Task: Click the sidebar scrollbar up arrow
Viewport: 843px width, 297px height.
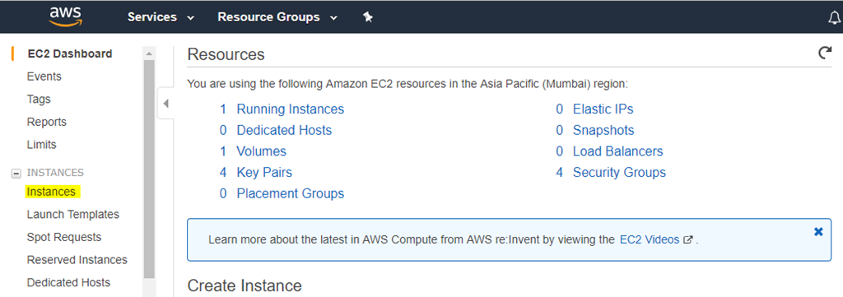Action: pyautogui.click(x=149, y=53)
